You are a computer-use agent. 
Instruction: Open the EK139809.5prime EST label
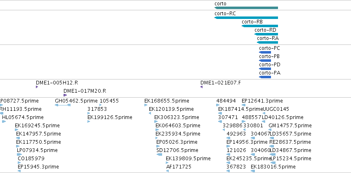(188, 159)
